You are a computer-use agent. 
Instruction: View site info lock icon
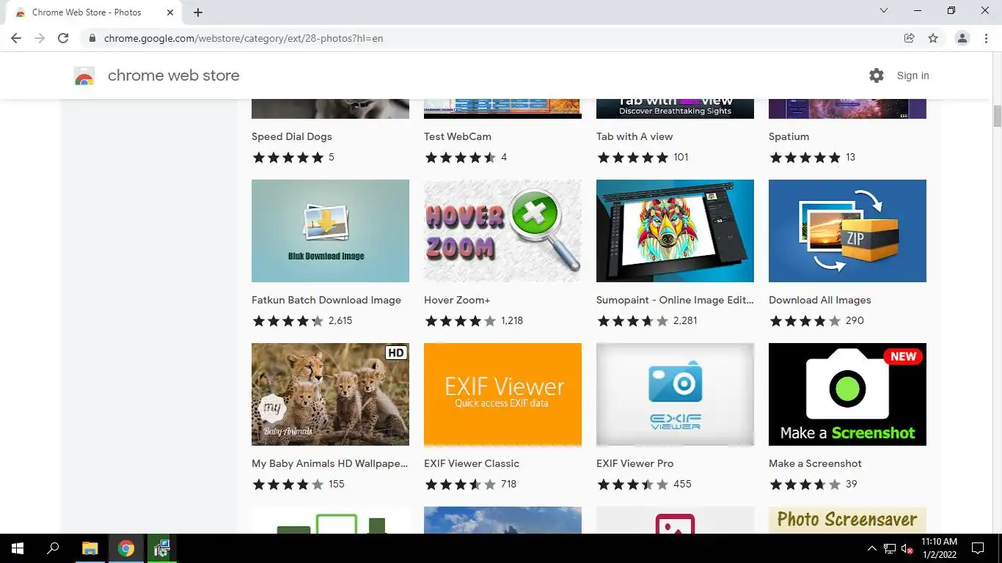click(92, 38)
